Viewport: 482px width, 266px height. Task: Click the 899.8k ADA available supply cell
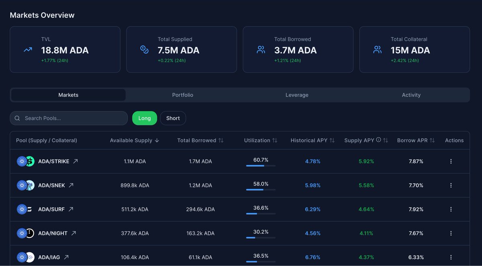pyautogui.click(x=135, y=185)
